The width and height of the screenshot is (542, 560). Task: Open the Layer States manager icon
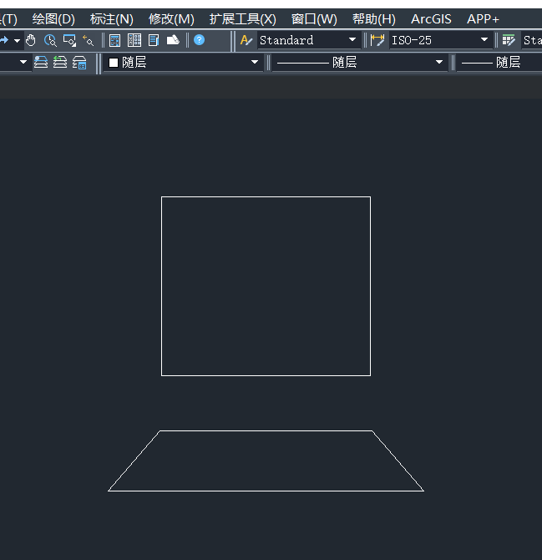click(79, 63)
